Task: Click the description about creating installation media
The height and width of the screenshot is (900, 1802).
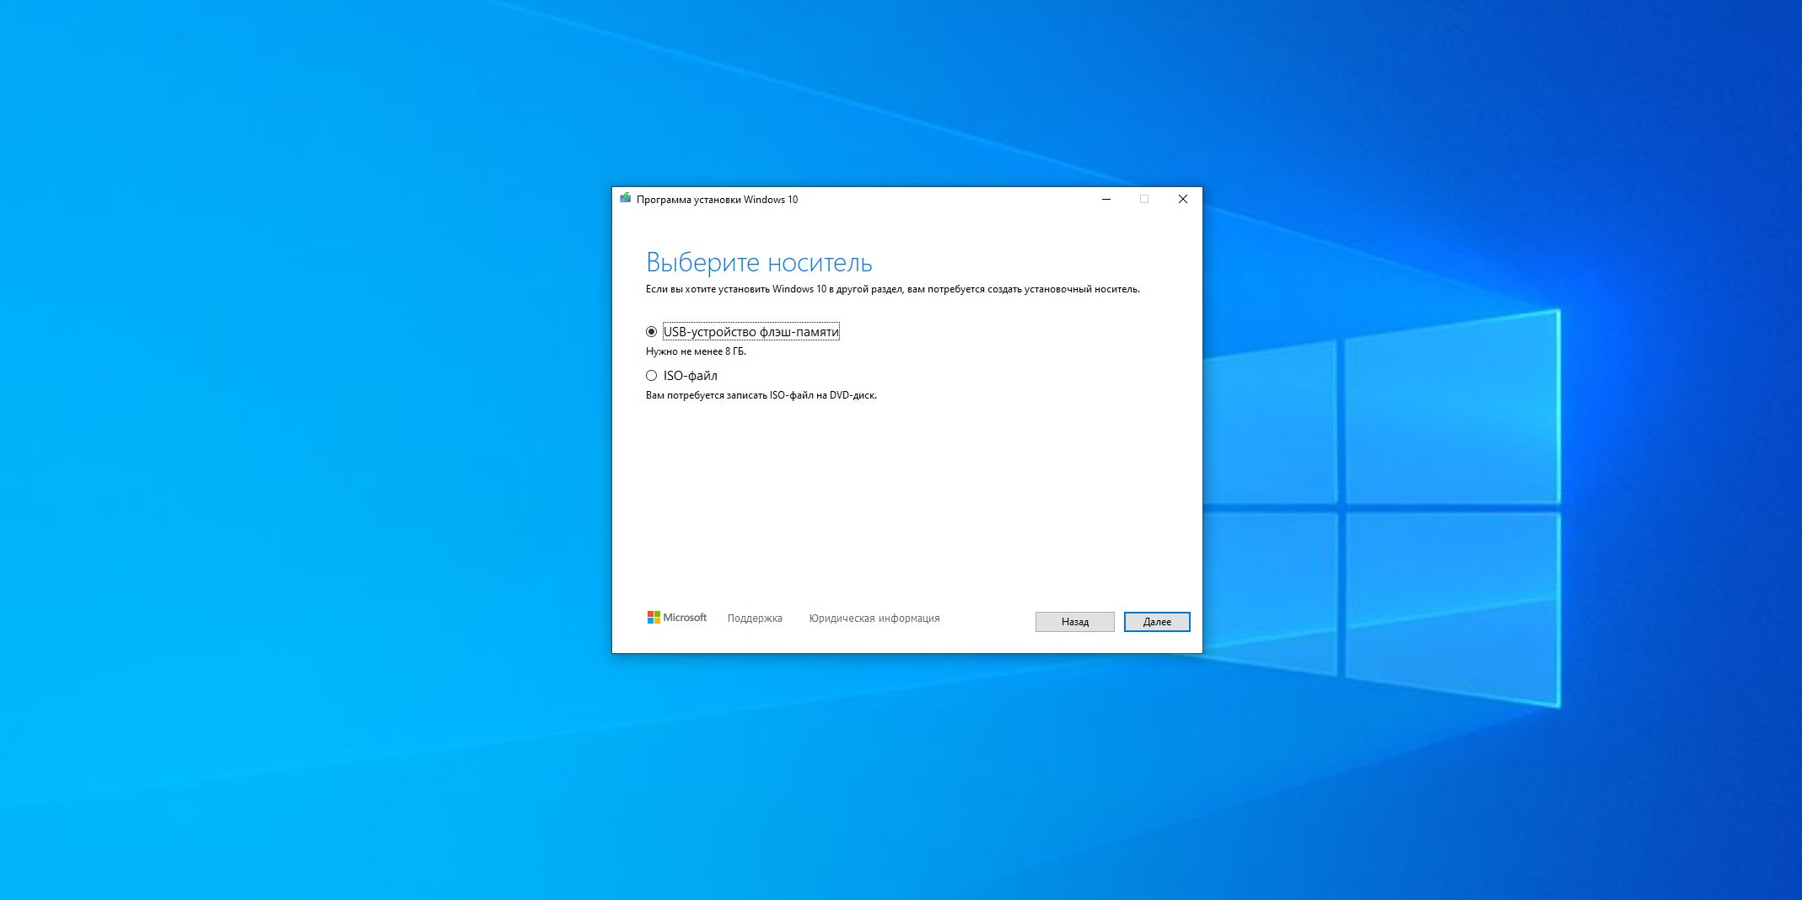Action: [893, 289]
